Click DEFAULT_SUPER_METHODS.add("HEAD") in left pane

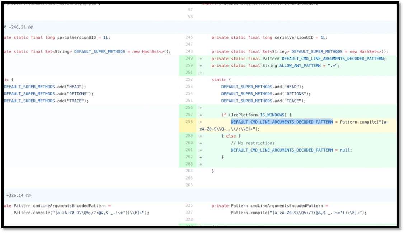[45, 87]
